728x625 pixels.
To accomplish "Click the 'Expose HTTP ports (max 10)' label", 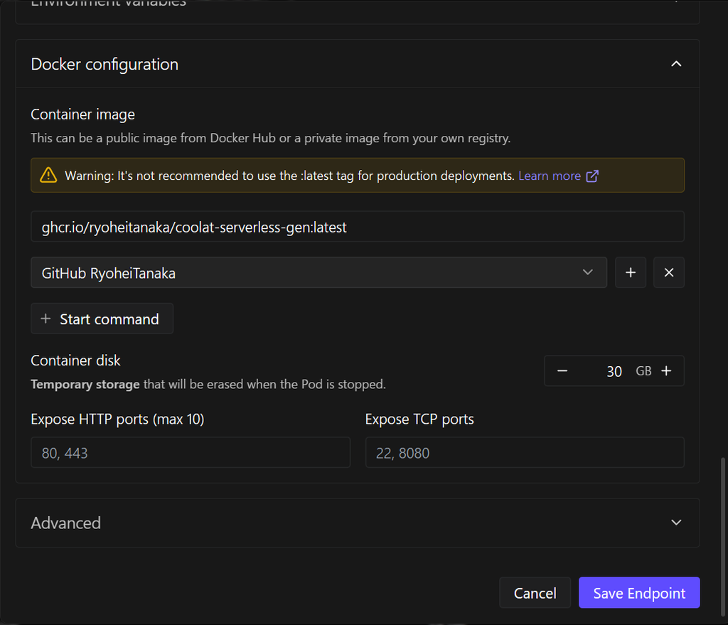I will point(117,420).
